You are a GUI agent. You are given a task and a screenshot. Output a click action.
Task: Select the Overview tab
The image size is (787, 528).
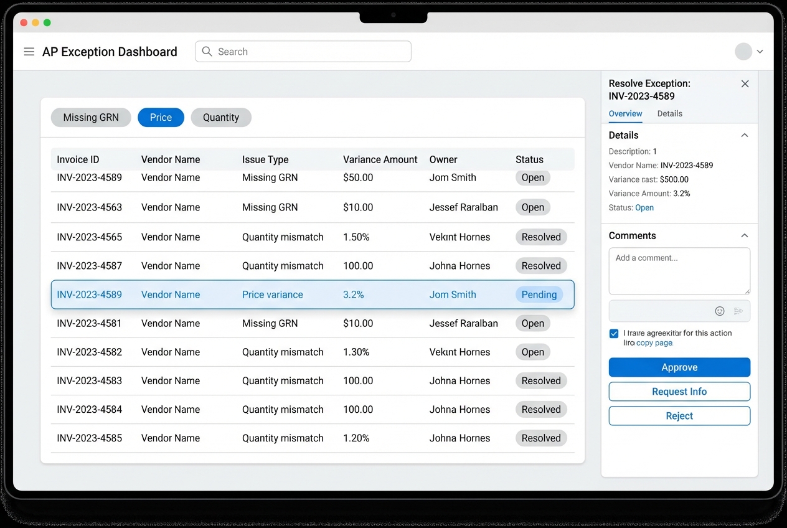click(x=625, y=113)
